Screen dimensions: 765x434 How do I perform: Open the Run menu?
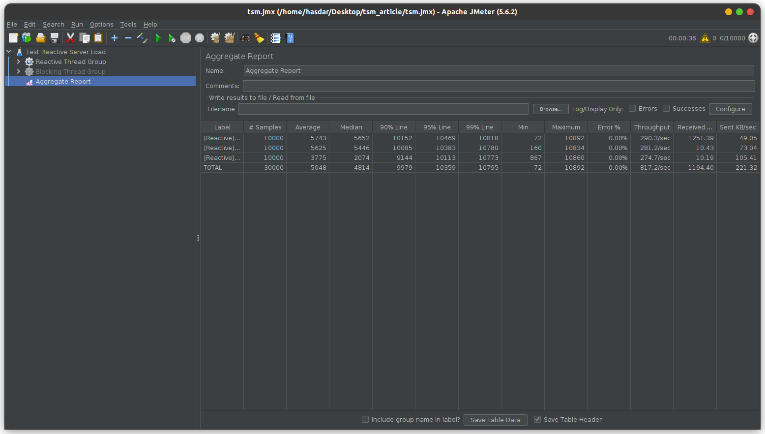tap(77, 24)
